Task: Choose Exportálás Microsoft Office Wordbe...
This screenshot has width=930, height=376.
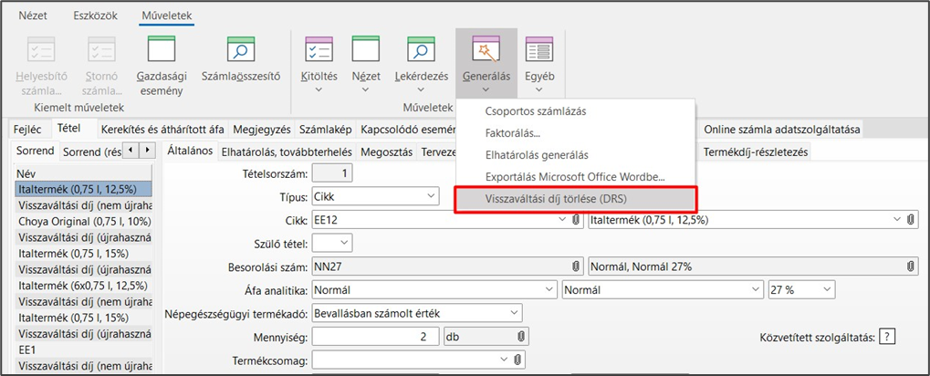Action: 575,177
